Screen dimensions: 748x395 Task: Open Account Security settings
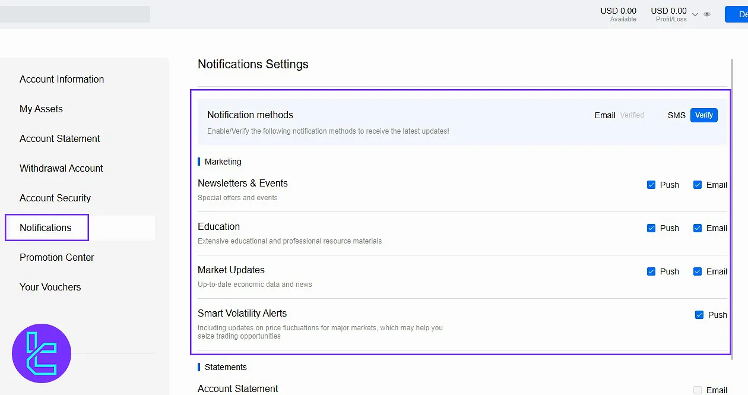click(55, 198)
